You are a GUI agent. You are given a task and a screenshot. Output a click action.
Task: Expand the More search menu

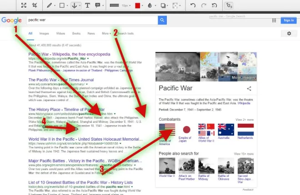pyautogui.click(x=106, y=34)
